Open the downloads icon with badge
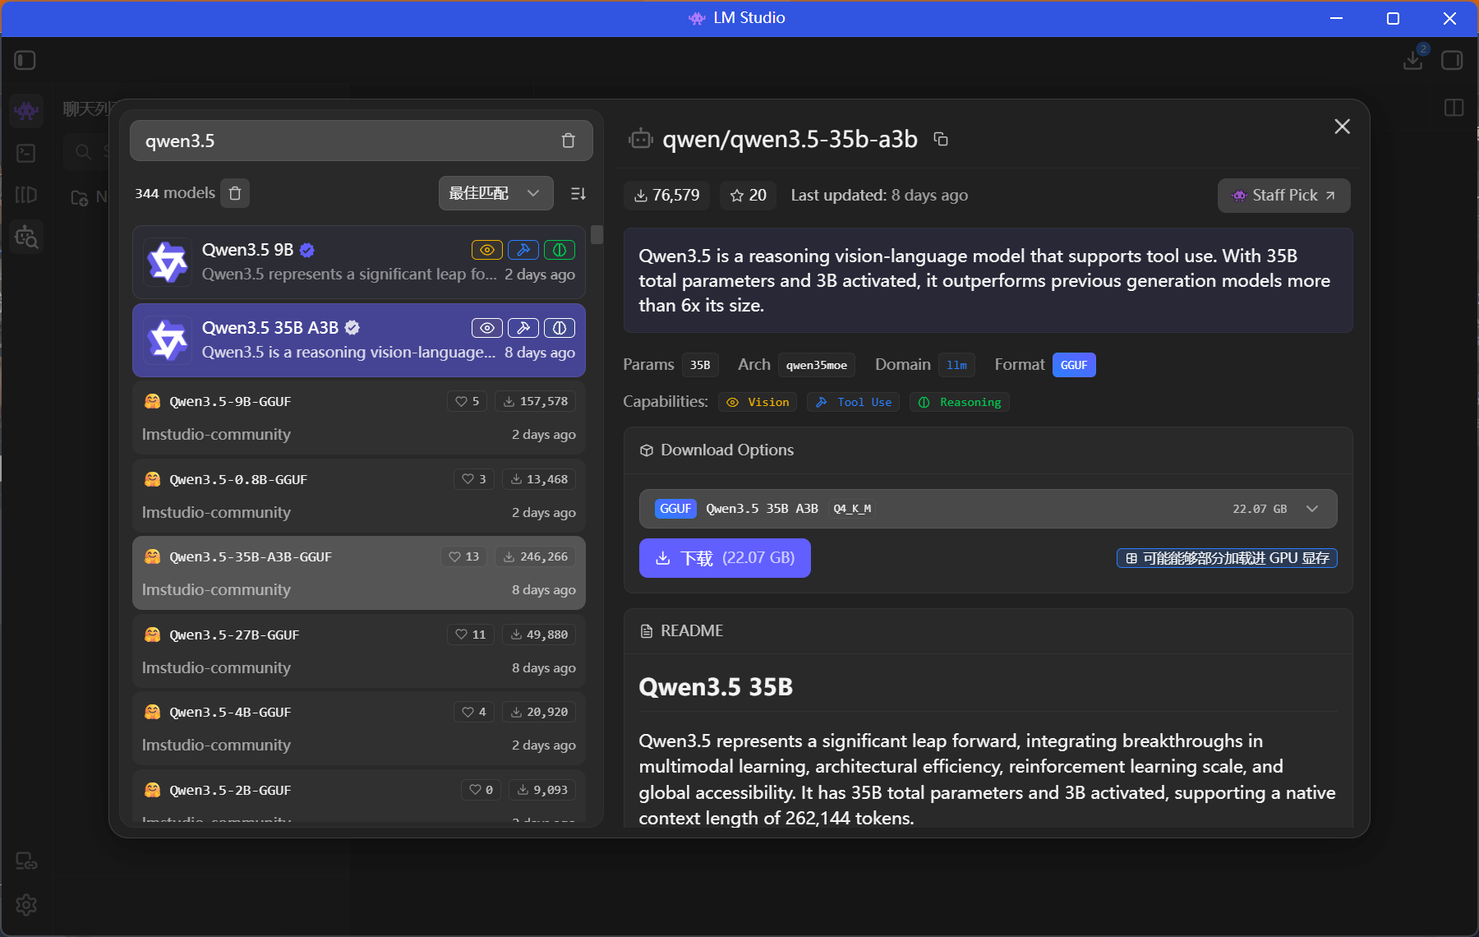Viewport: 1479px width, 937px height. 1415,59
